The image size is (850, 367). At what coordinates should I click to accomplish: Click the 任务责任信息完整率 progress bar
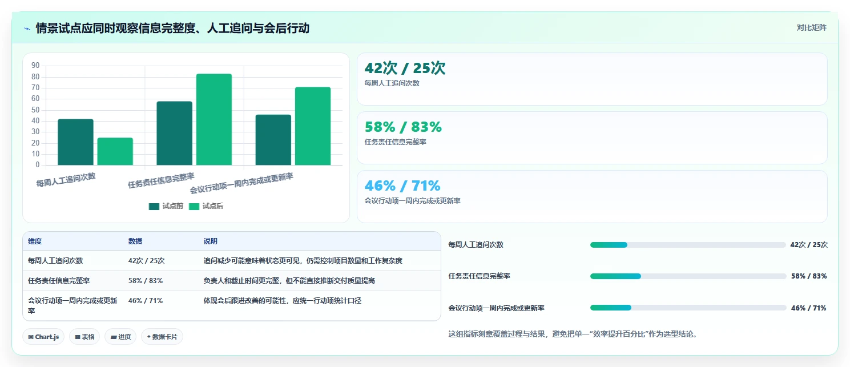[x=688, y=276]
